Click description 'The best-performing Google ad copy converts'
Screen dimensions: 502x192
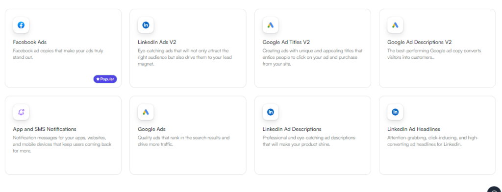tap(434, 54)
